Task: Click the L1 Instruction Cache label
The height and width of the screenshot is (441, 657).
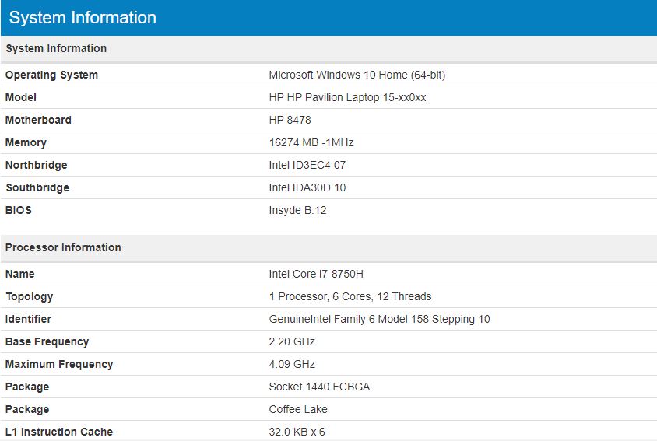Action: click(x=59, y=432)
